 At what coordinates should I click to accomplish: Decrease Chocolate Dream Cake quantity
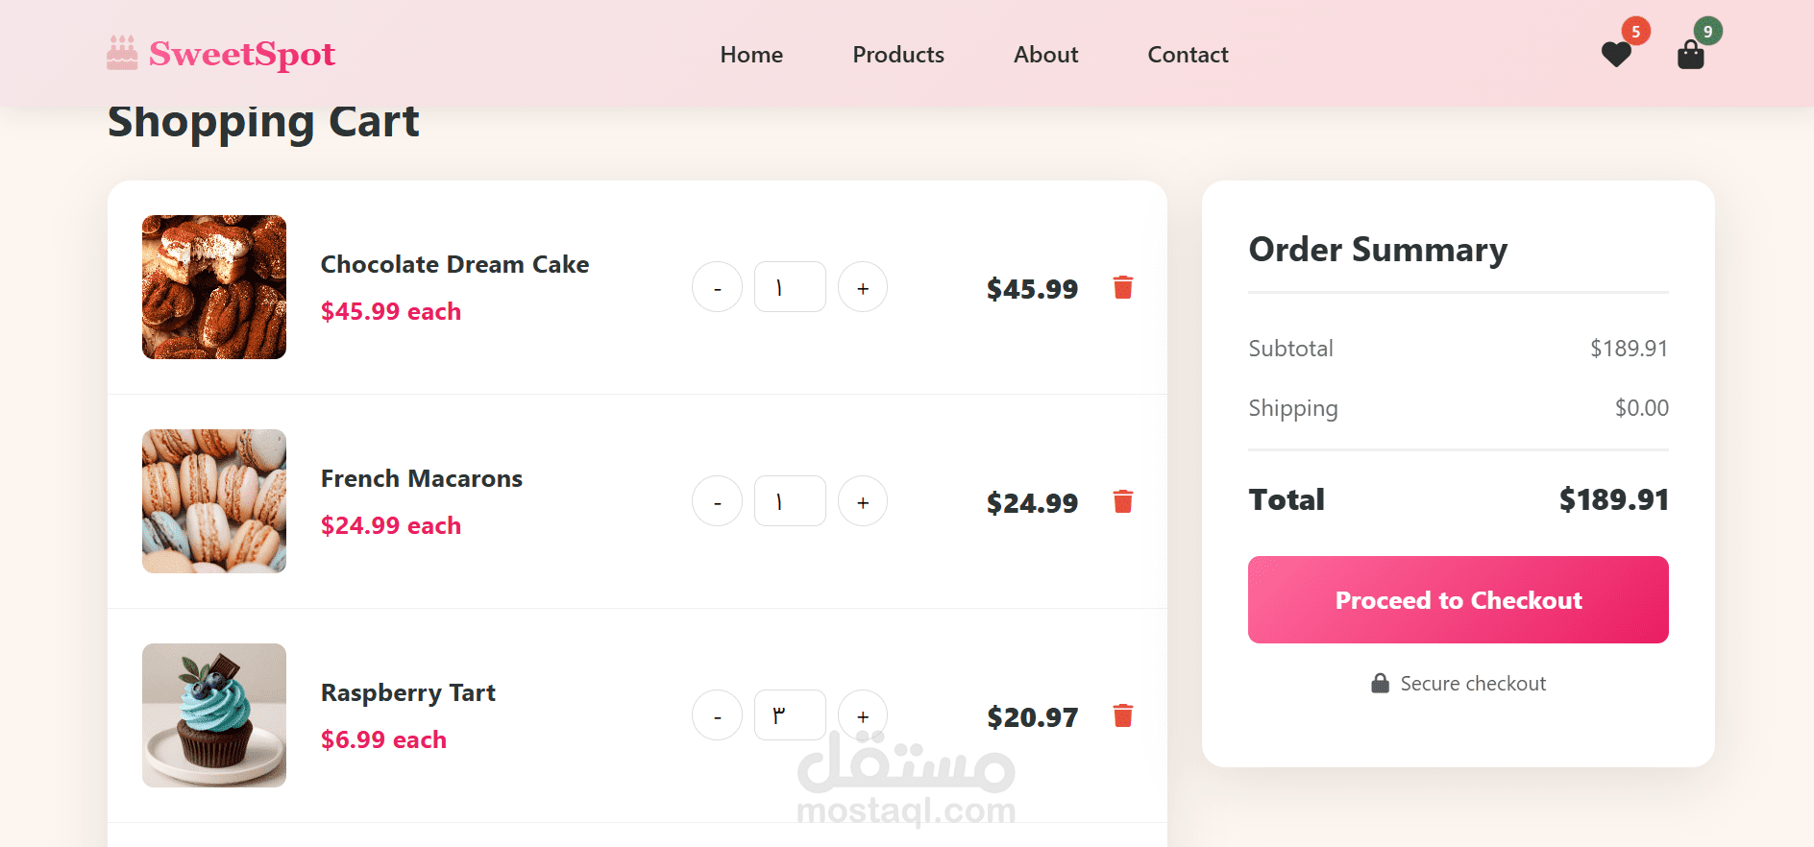717,287
